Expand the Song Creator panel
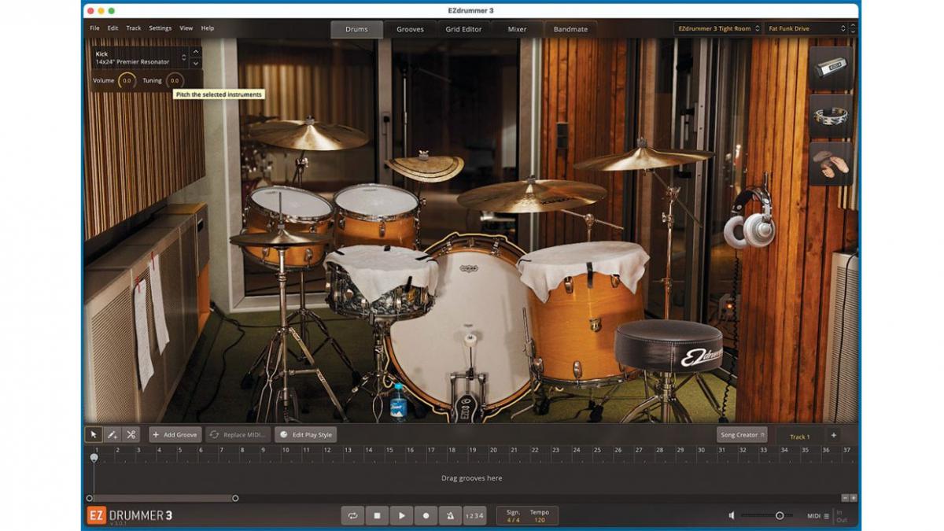This screenshot has width=944, height=531. coord(742,435)
